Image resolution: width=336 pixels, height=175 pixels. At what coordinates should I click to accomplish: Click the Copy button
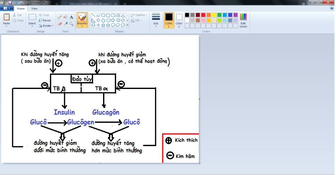pos(18,20)
